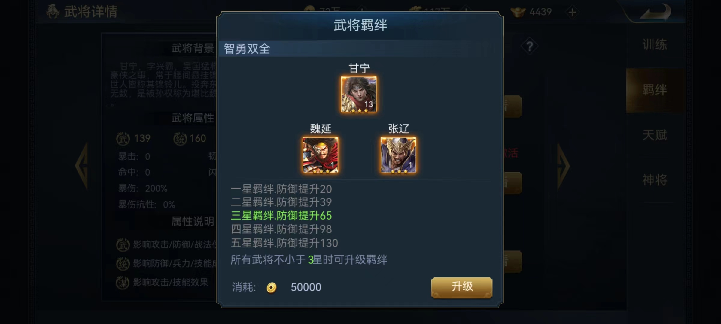Click the 统 attribute icon beside 160

[x=180, y=139]
